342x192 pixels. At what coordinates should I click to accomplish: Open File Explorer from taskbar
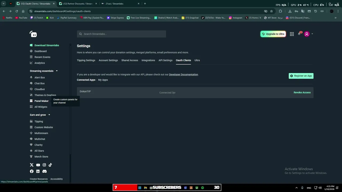145,188
